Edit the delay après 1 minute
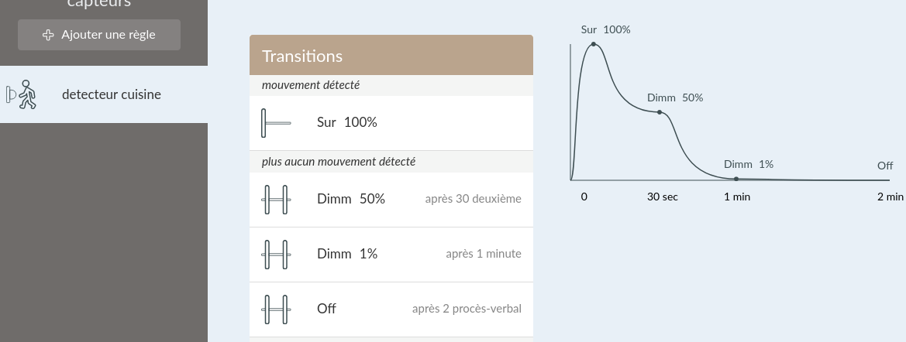 point(483,255)
